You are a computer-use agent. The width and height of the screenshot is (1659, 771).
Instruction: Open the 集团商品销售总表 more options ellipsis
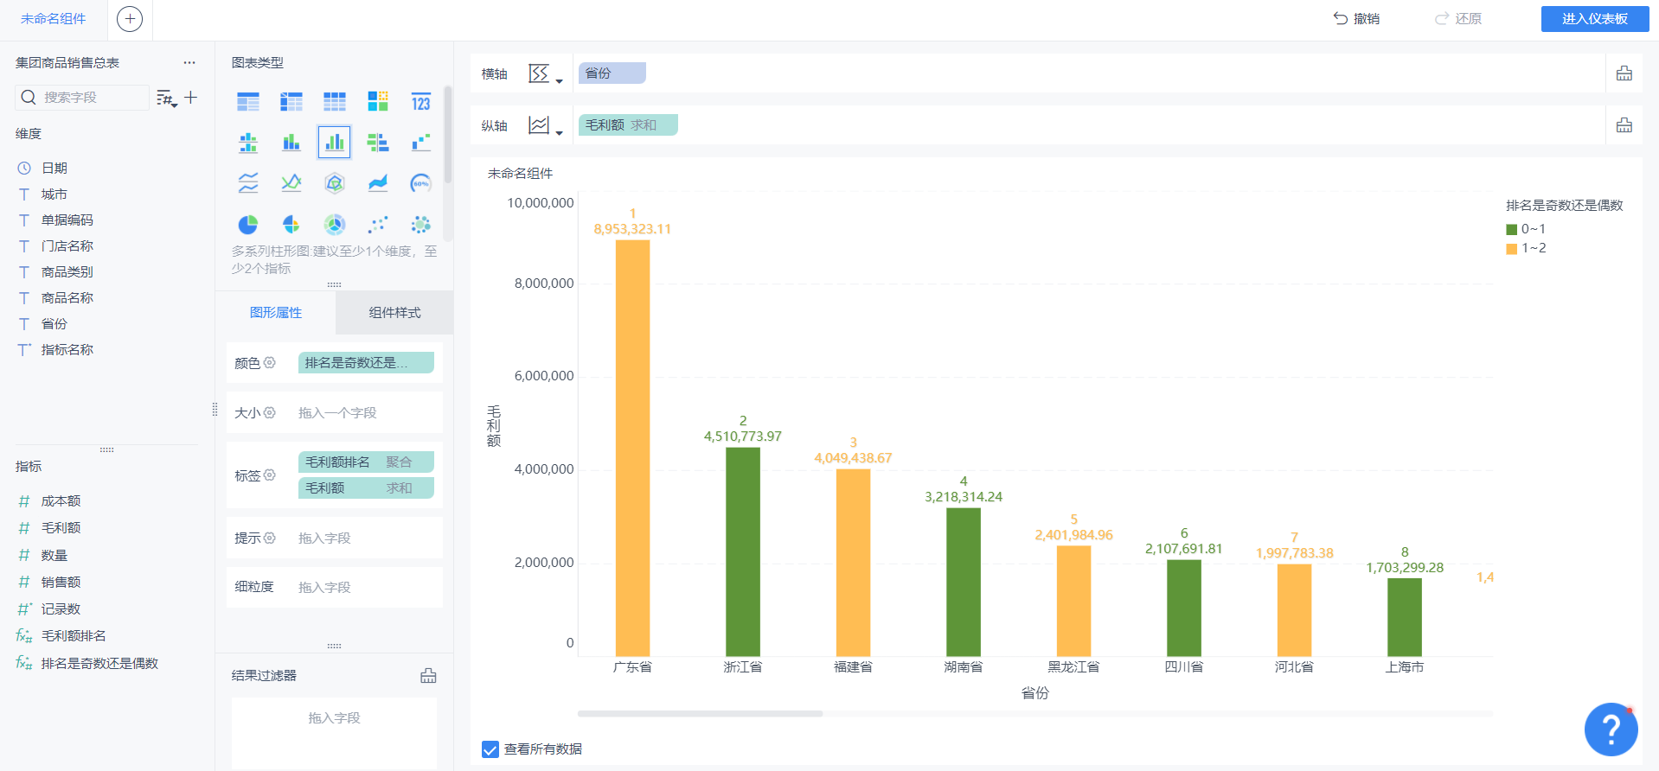point(189,63)
